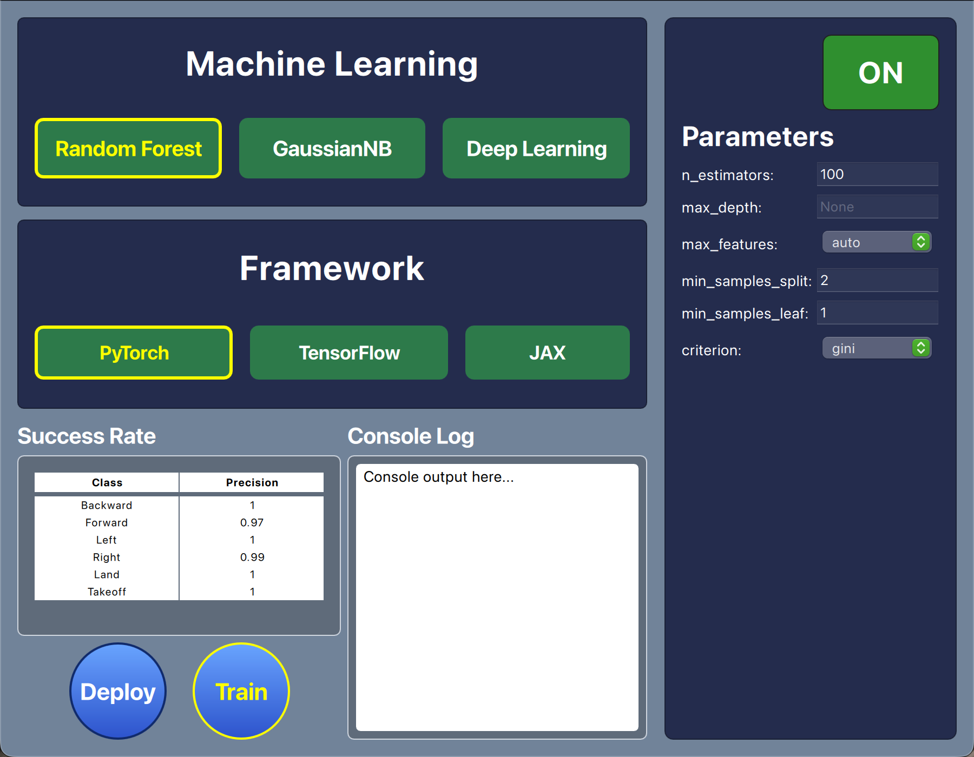Select the Right class cell

coord(107,557)
